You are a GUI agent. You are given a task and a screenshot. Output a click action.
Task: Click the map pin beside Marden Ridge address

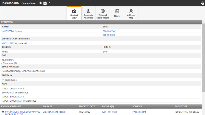(3, 112)
